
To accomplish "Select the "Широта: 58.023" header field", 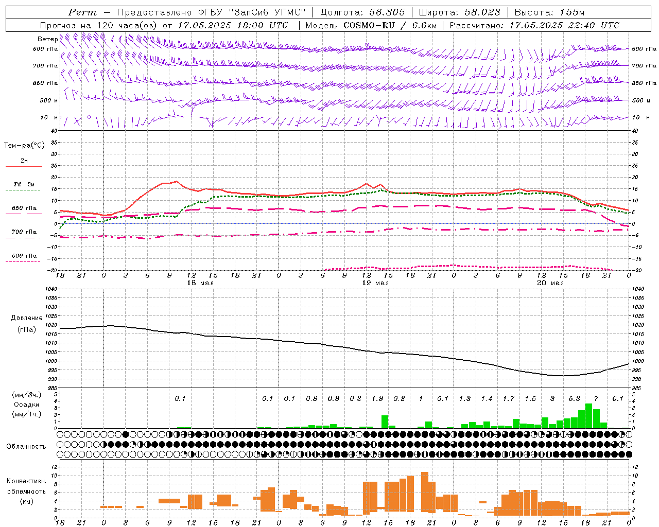I will pos(459,12).
